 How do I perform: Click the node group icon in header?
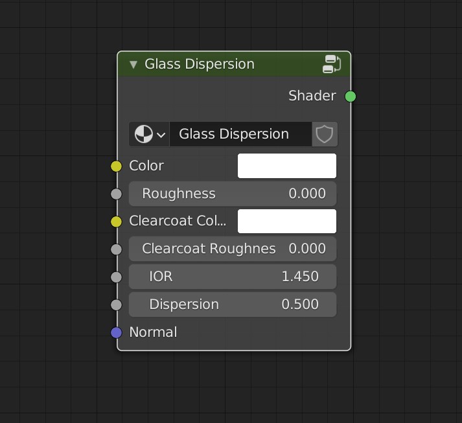click(332, 64)
